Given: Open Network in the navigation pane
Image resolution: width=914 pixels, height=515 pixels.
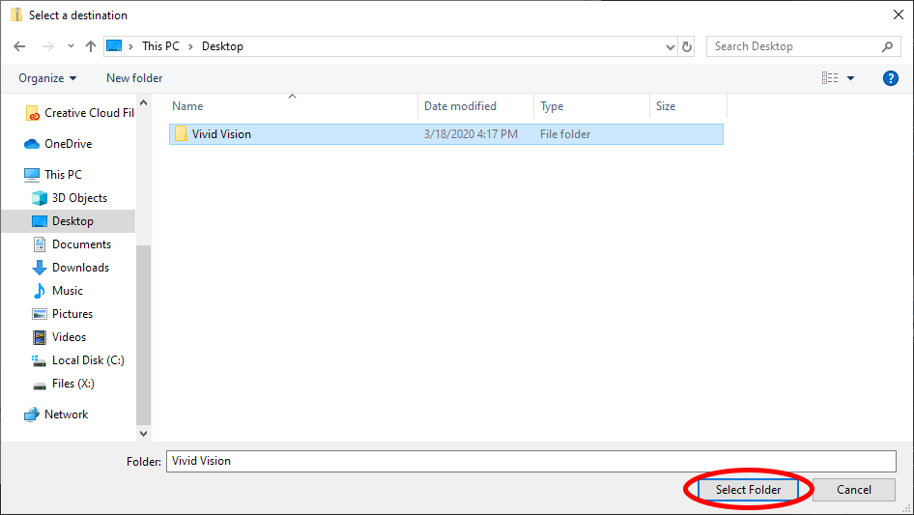Looking at the screenshot, I should (x=56, y=415).
